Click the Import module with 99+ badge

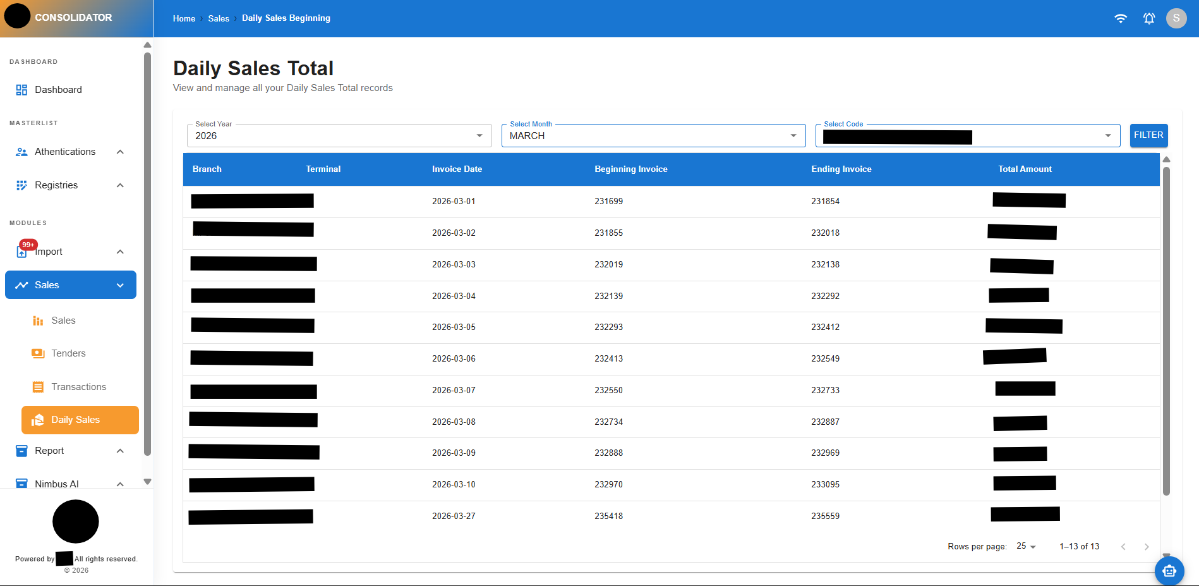pos(21,251)
